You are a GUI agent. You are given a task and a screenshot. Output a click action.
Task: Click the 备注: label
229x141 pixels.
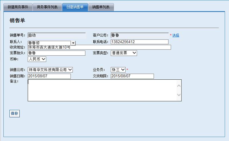coord(14,81)
